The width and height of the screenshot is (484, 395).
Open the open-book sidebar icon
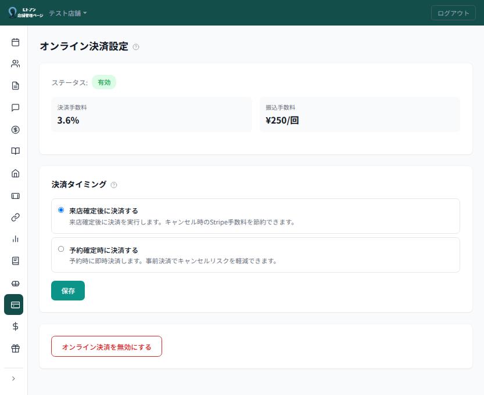pyautogui.click(x=15, y=151)
